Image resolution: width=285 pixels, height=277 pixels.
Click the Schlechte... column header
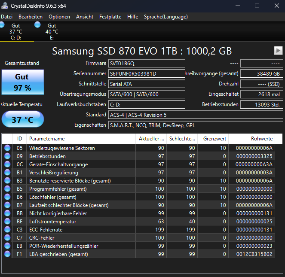pyautogui.click(x=182, y=139)
